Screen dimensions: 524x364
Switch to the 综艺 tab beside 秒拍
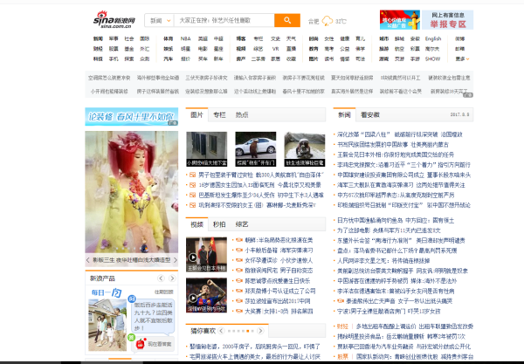(242, 224)
